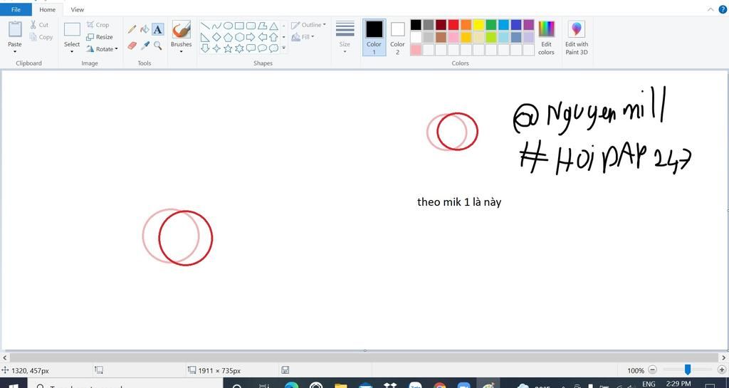Screen dimensions: 729x388
Task: Pick the Curve shape
Action: (x=216, y=26)
